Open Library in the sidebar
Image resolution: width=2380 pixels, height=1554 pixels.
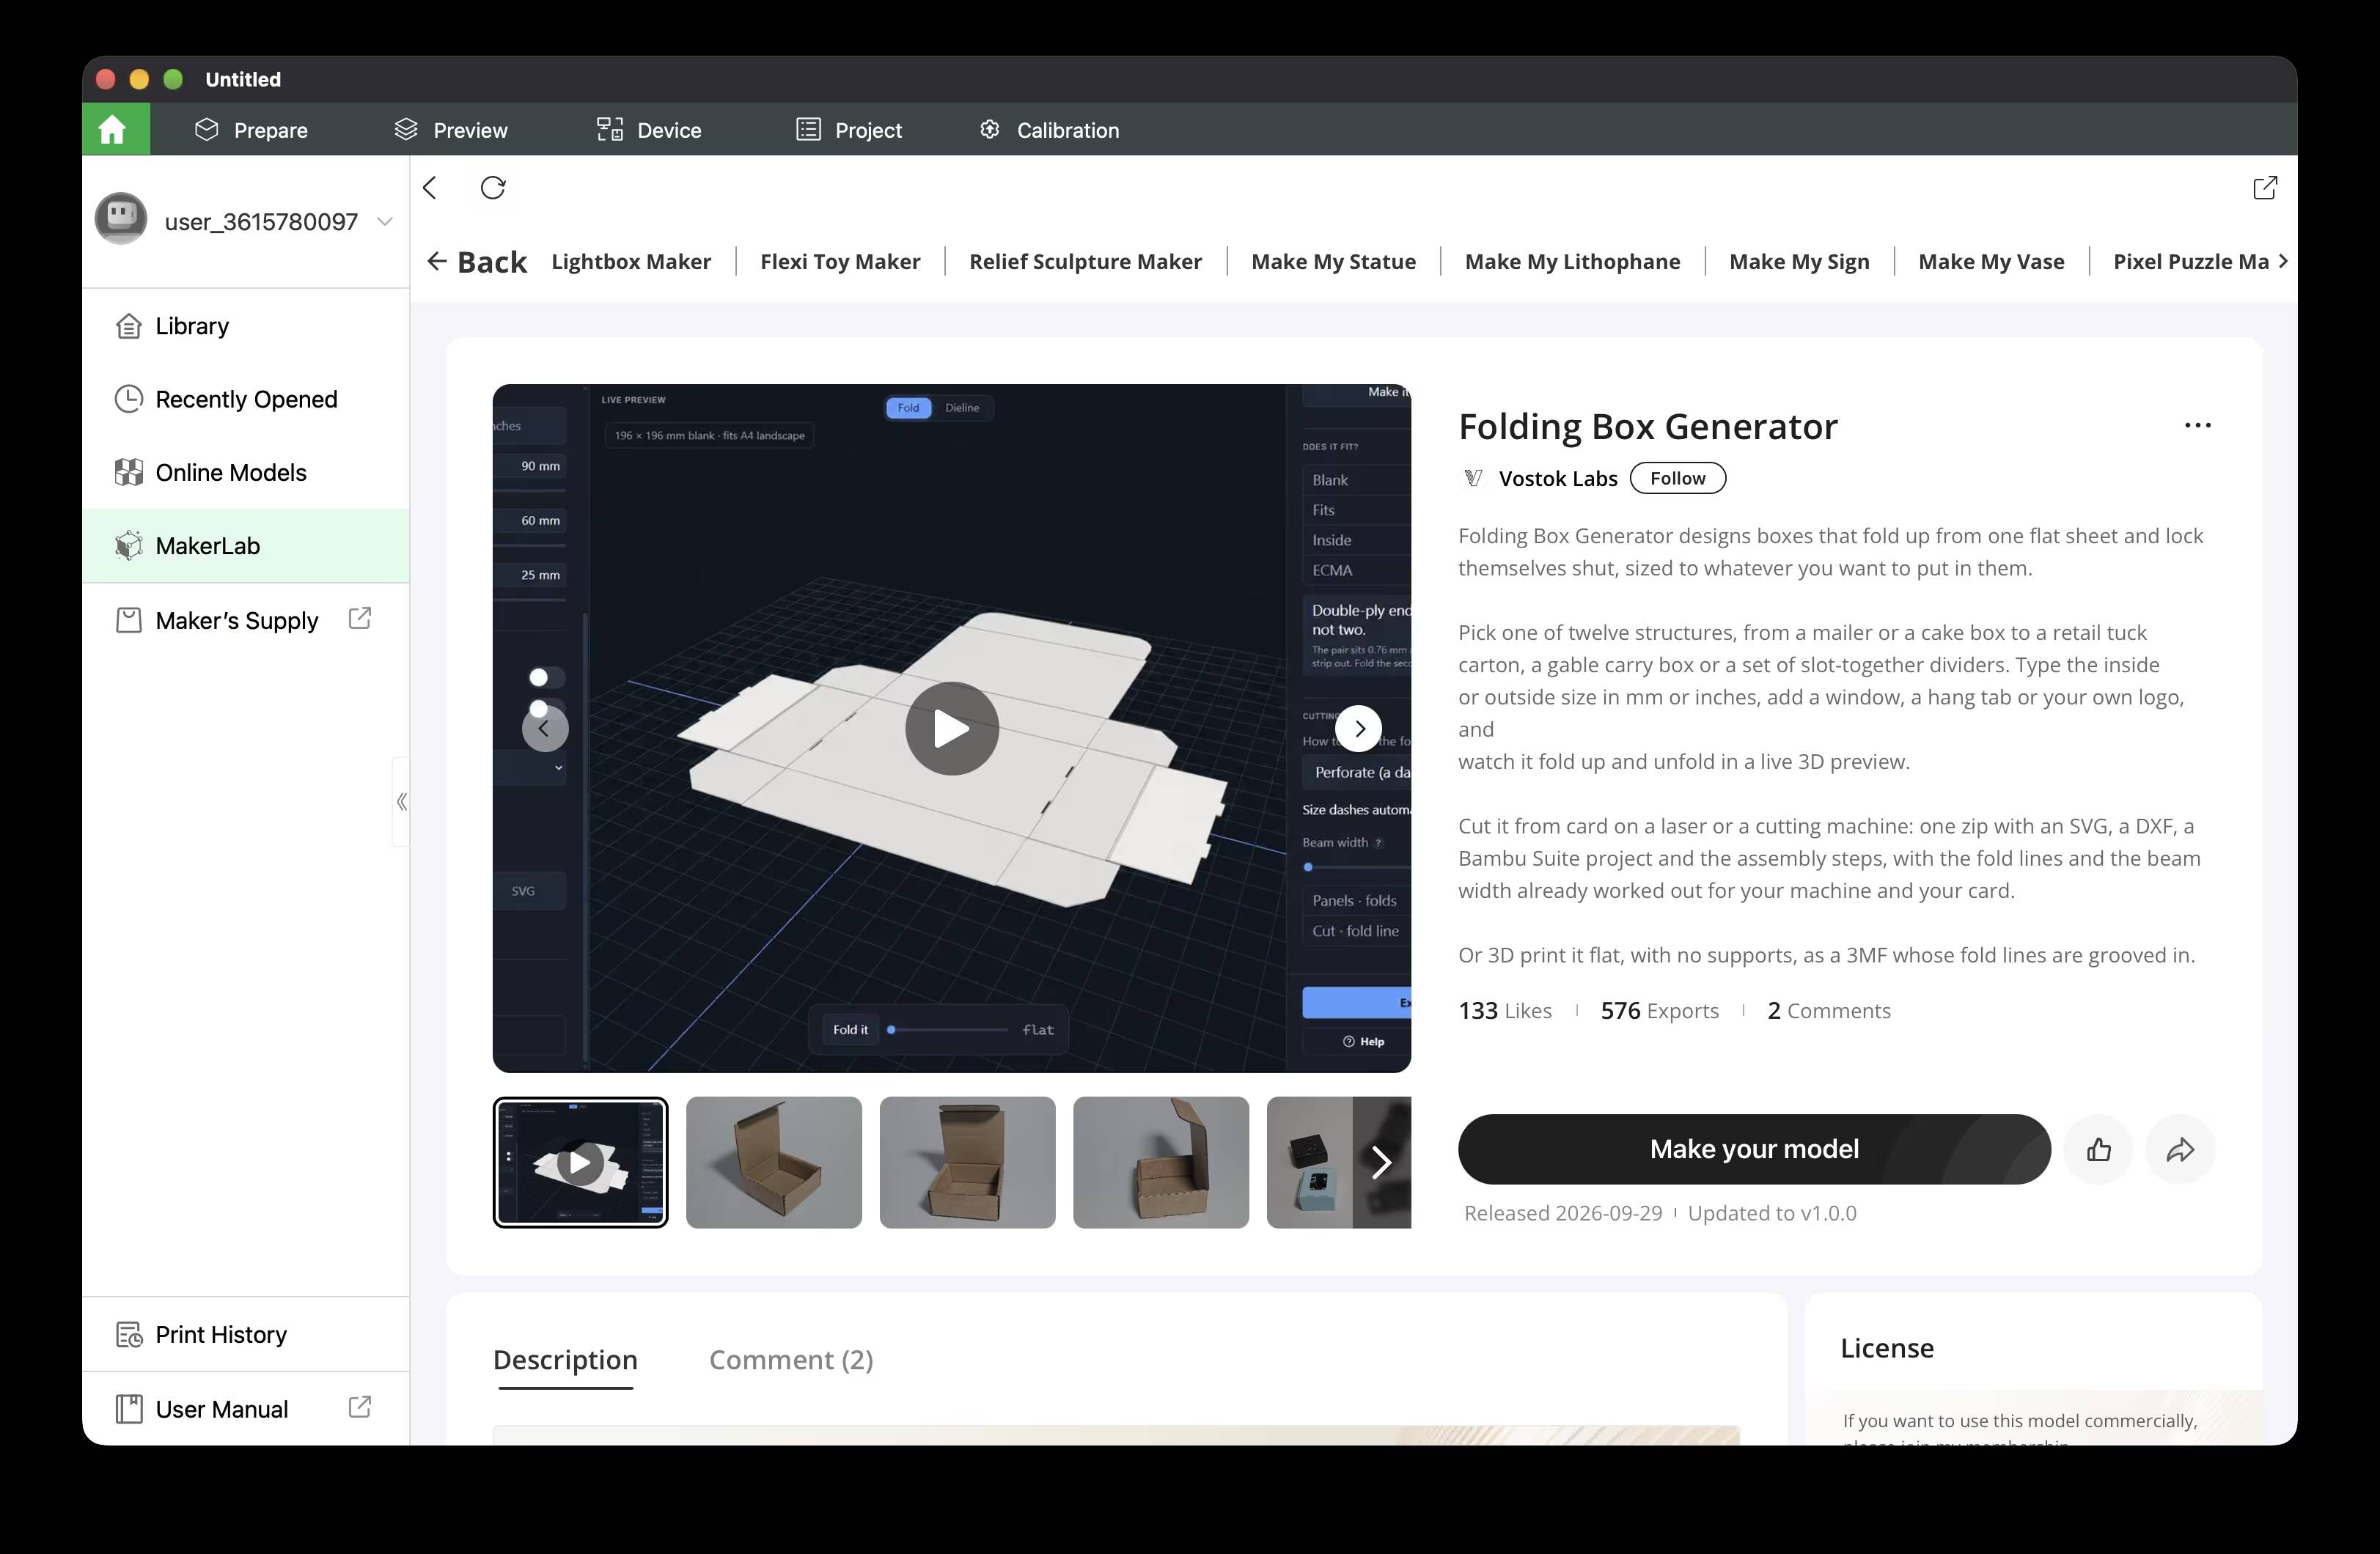coord(246,326)
